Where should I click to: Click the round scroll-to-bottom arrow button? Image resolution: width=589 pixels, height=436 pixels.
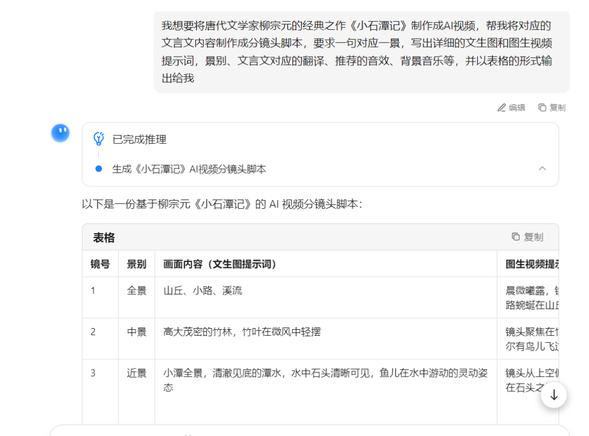(x=554, y=395)
